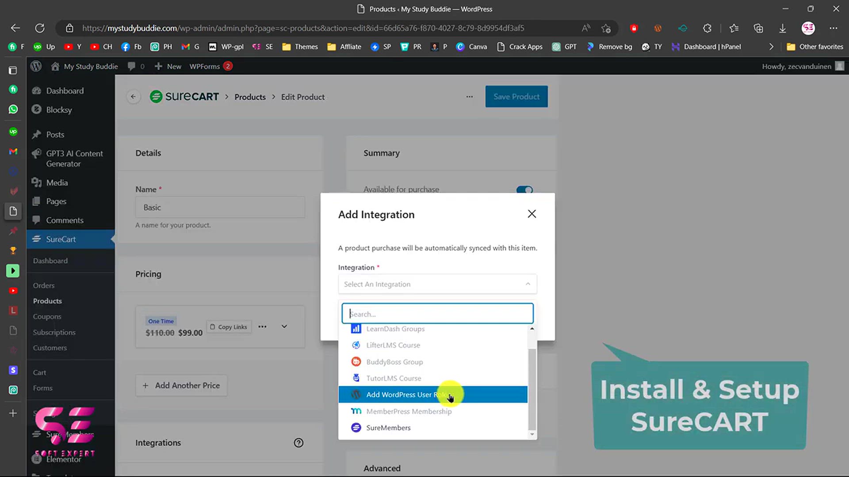Reload the page with the refresh icon
Viewport: 849px width, 477px height.
point(40,28)
